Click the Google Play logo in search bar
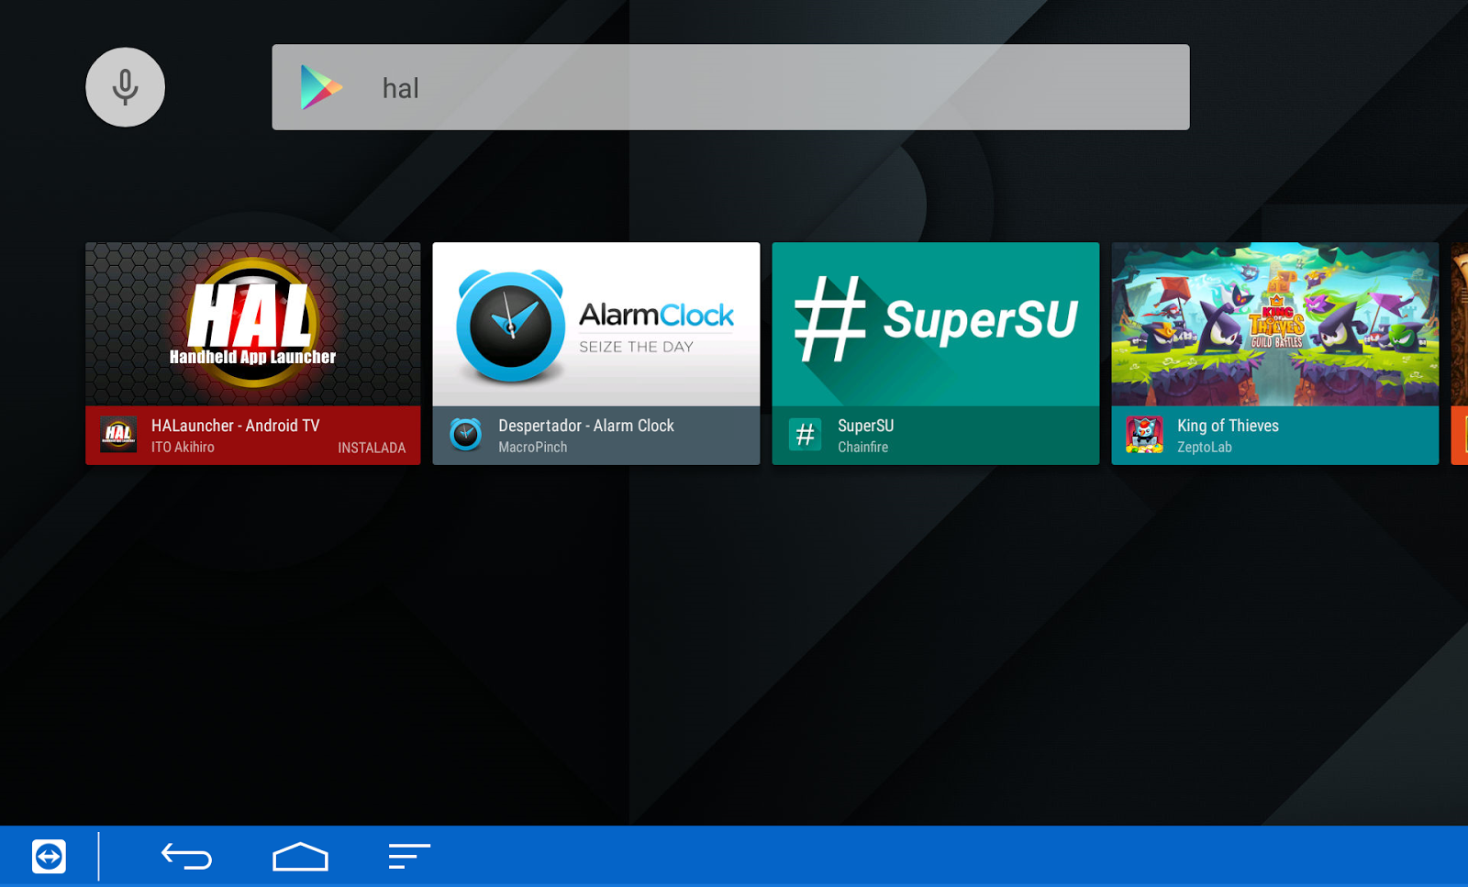 click(321, 88)
